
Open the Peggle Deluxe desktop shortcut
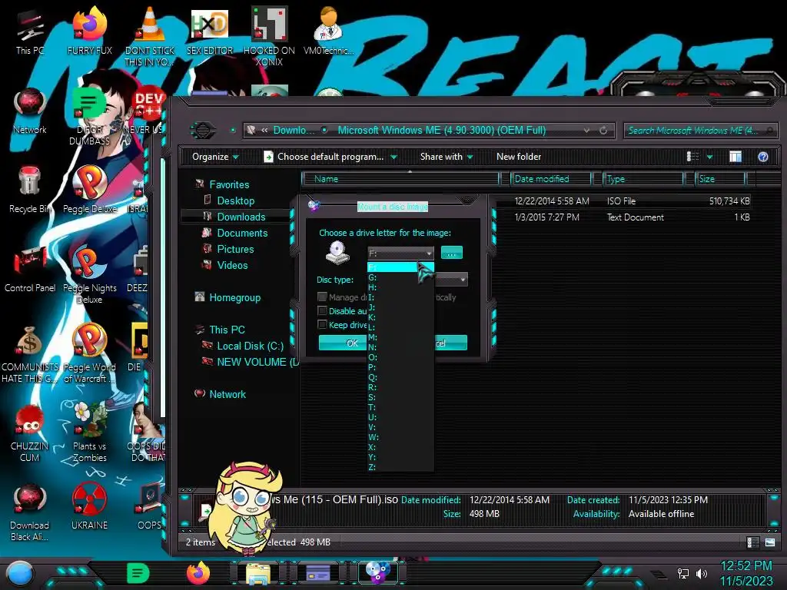click(x=89, y=190)
